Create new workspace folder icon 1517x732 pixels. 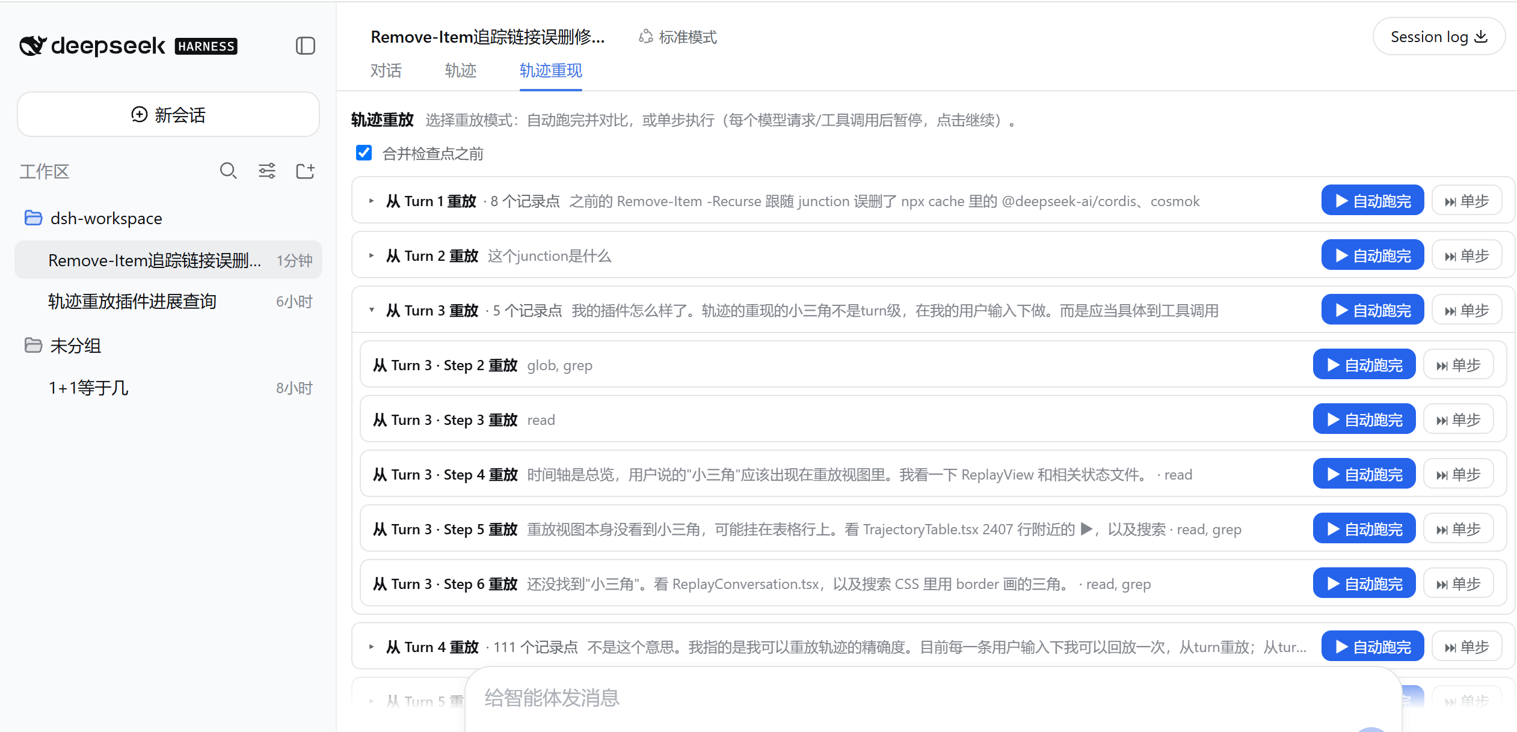click(x=306, y=171)
